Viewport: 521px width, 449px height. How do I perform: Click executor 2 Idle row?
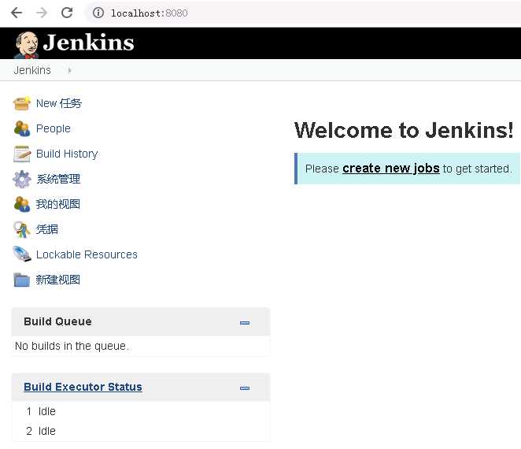pos(141,432)
